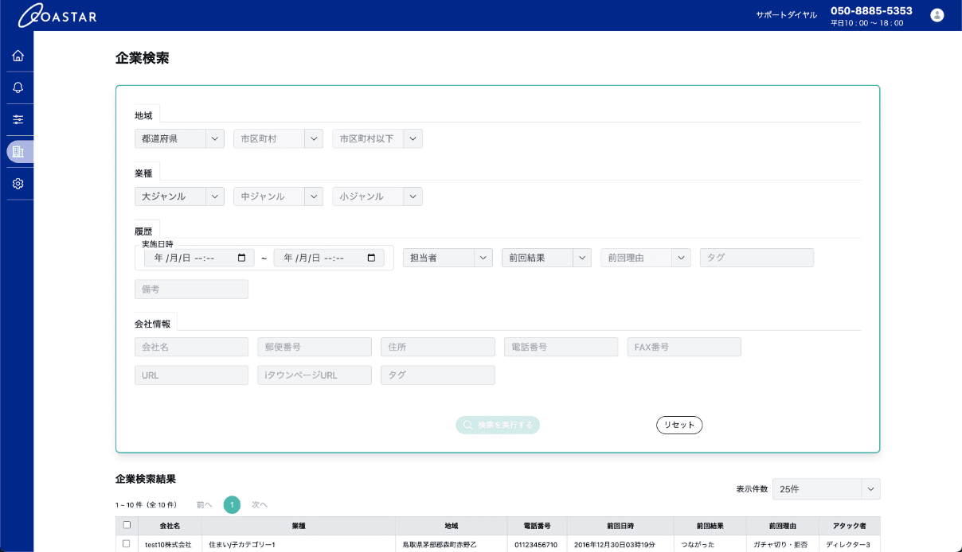Check the box for test10株式会社 row
The image size is (962, 552).
pyautogui.click(x=126, y=544)
